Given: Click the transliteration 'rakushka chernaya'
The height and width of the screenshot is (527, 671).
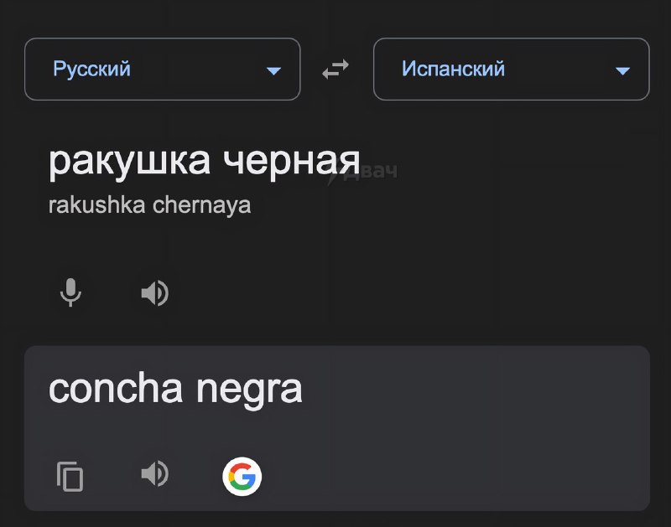Looking at the screenshot, I should (x=149, y=204).
